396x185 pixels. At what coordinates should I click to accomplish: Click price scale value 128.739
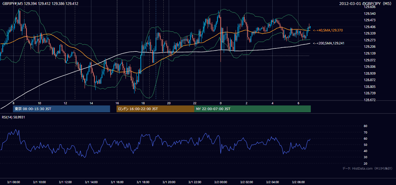point(370,93)
